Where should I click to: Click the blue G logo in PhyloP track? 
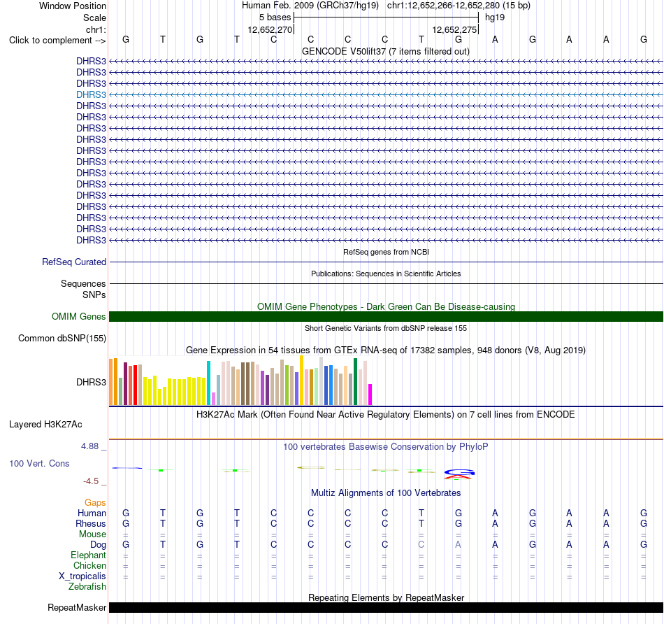tap(459, 472)
